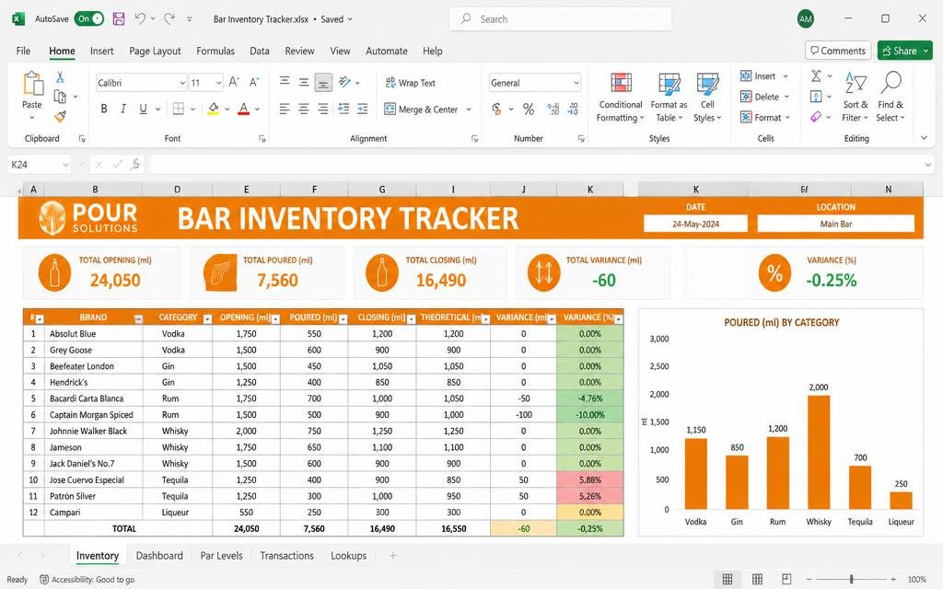This screenshot has width=943, height=589.
Task: Click the Comments button
Action: point(838,52)
